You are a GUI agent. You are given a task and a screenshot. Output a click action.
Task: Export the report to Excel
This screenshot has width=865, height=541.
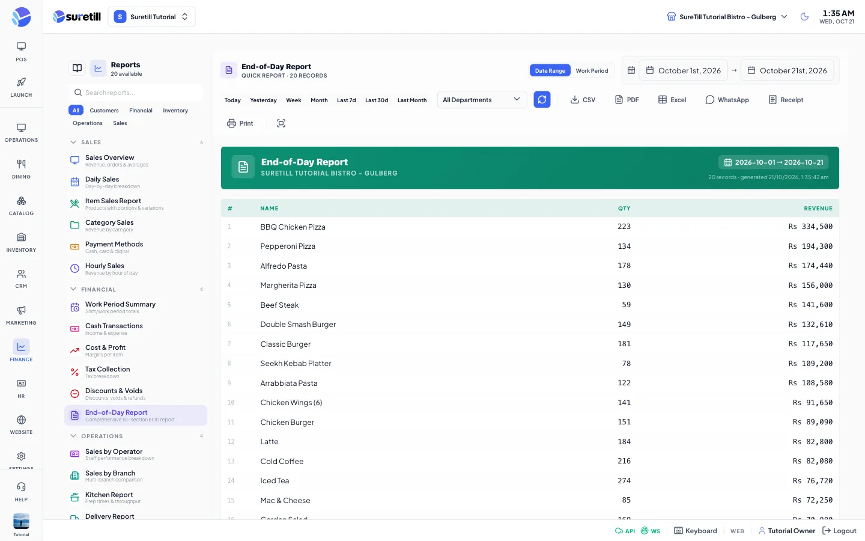tap(672, 100)
